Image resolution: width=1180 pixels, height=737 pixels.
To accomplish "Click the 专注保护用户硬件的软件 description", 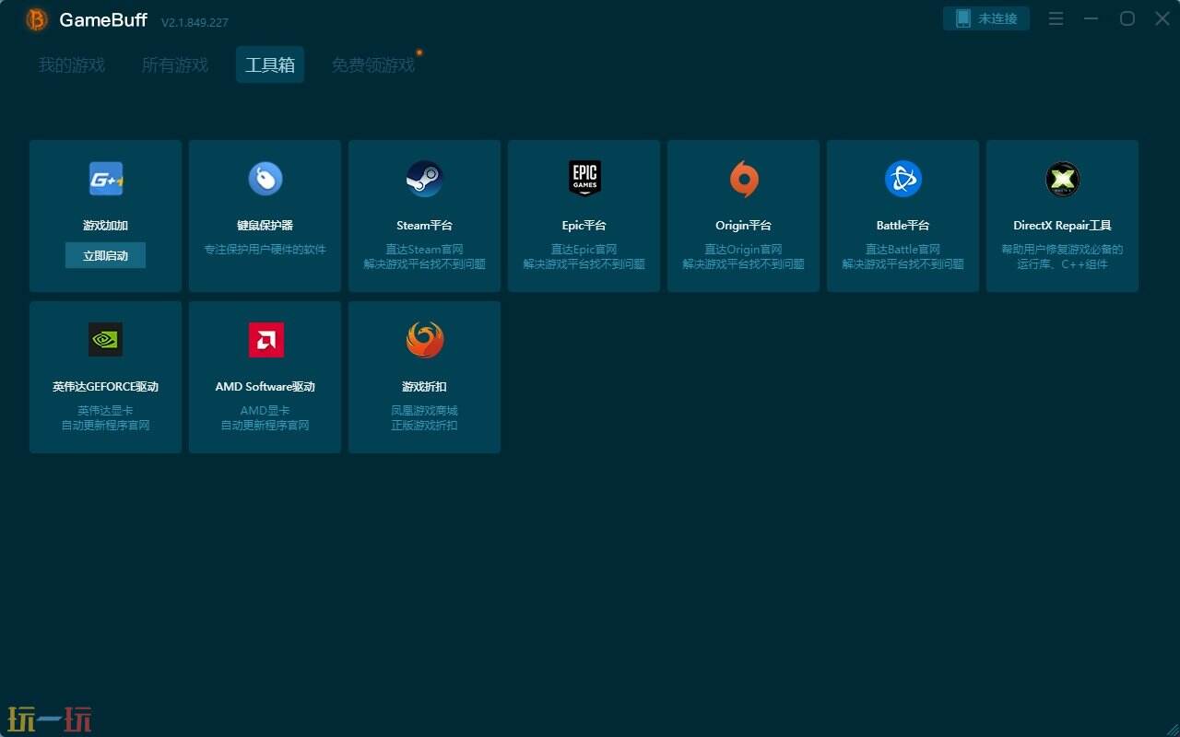I will click(x=265, y=250).
